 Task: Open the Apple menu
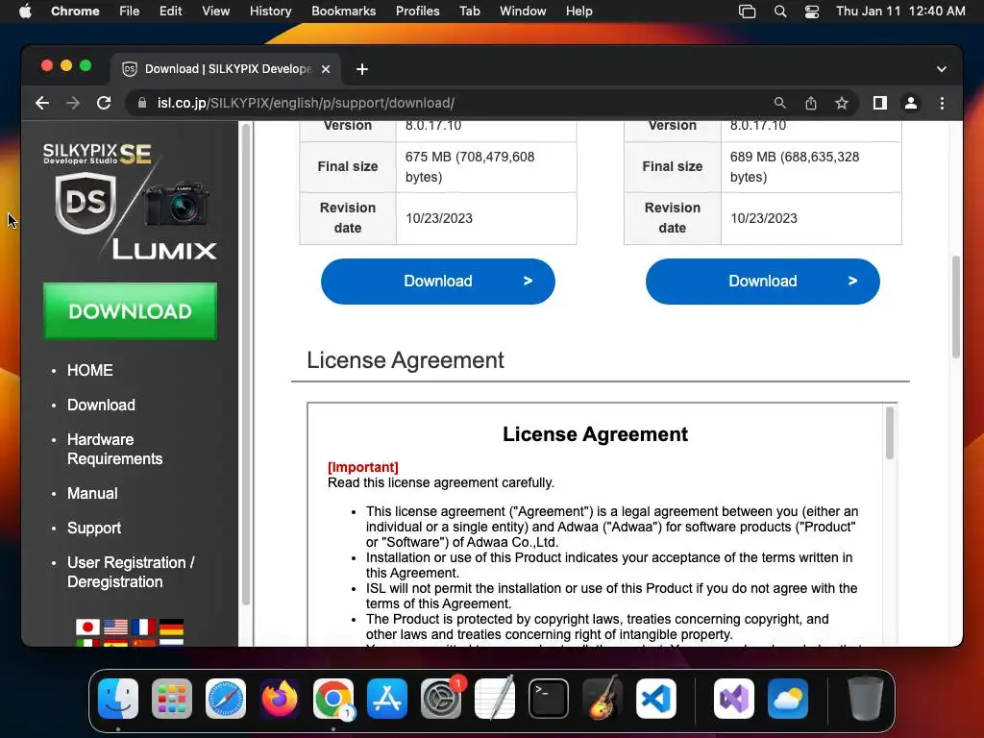click(x=25, y=12)
